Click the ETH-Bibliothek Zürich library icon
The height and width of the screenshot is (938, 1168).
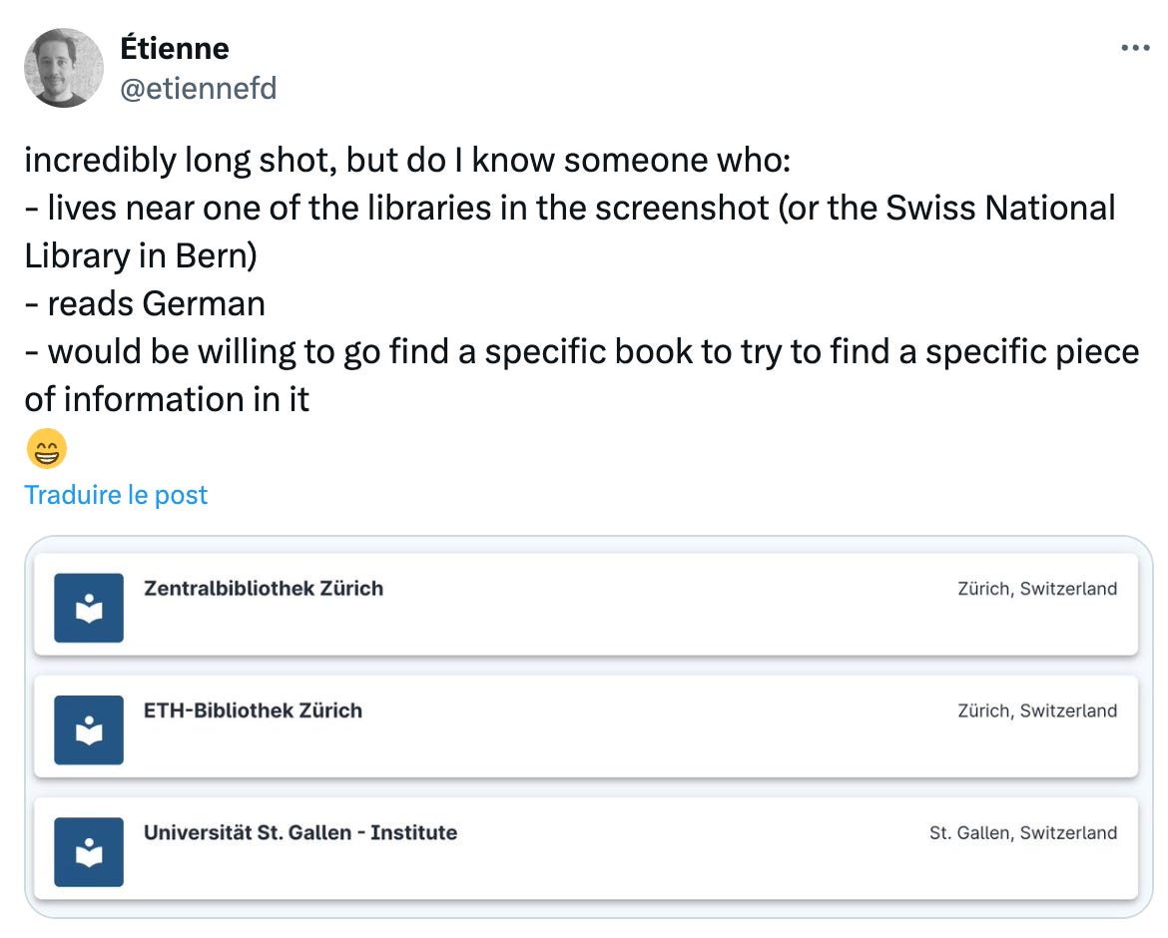pyautogui.click(x=89, y=730)
